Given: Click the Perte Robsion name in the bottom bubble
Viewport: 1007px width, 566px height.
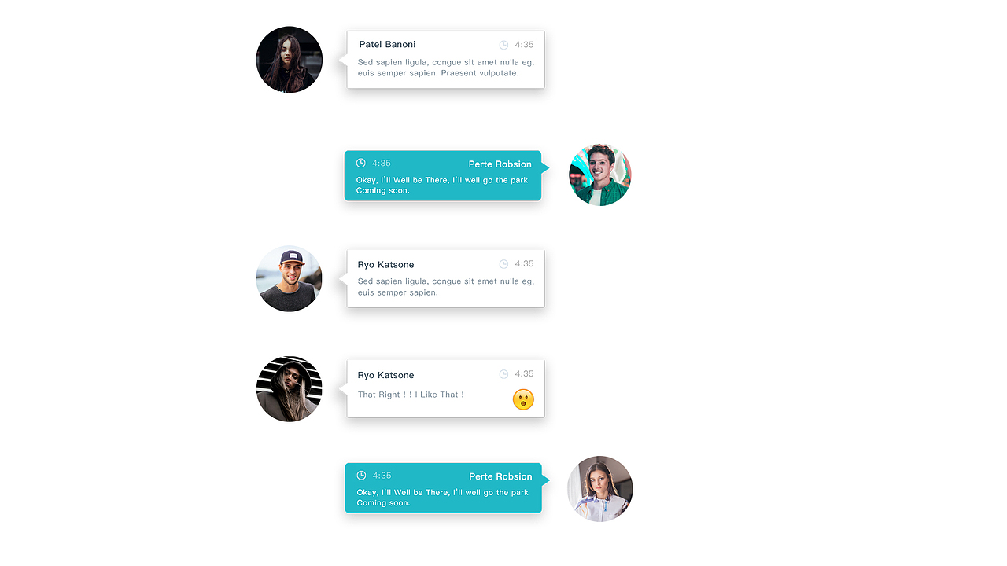Looking at the screenshot, I should coord(500,476).
